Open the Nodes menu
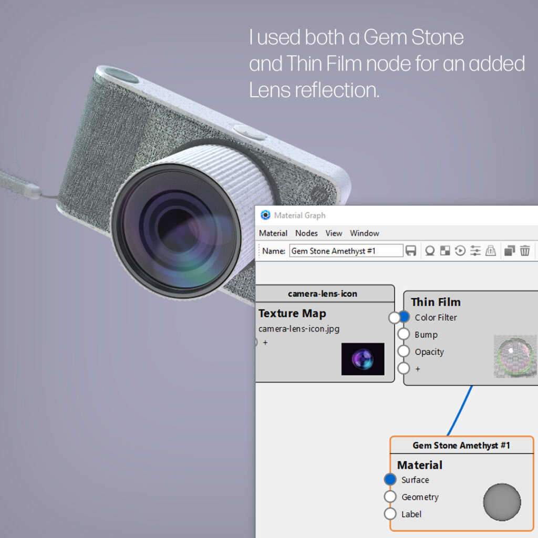This screenshot has width=538, height=538. point(306,233)
